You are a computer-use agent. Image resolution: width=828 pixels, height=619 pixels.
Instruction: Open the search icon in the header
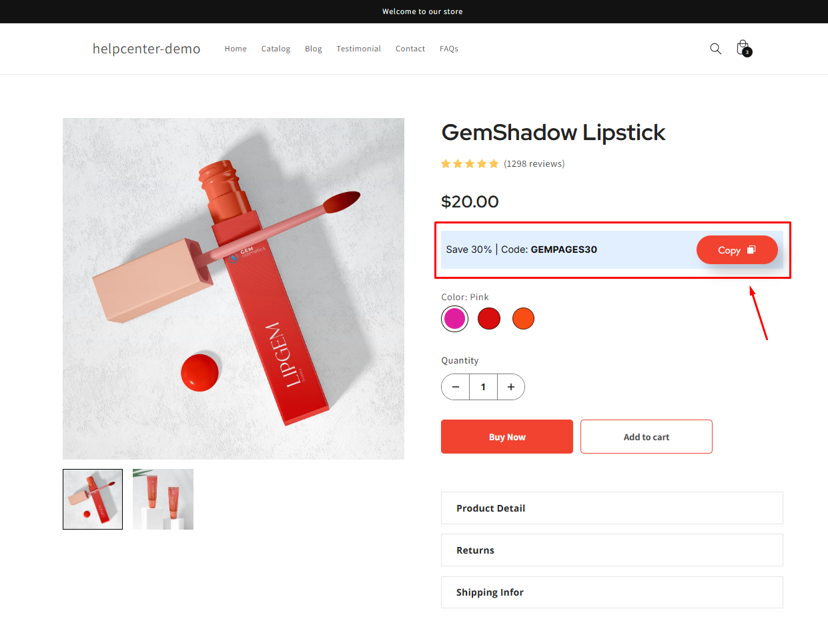point(715,49)
